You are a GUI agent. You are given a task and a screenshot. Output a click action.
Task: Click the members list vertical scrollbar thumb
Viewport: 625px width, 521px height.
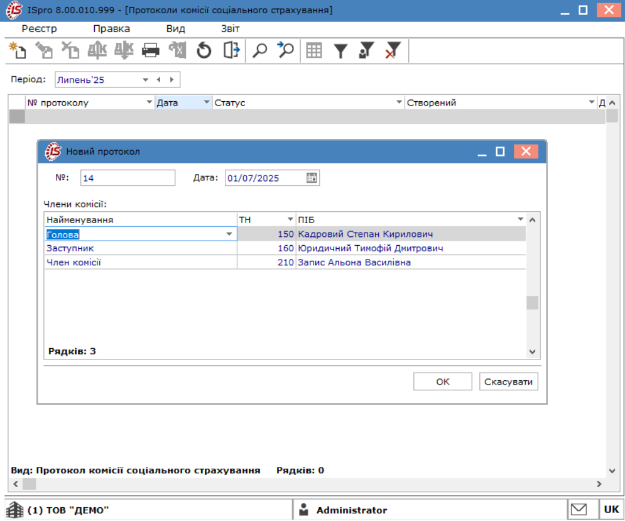tap(532, 302)
